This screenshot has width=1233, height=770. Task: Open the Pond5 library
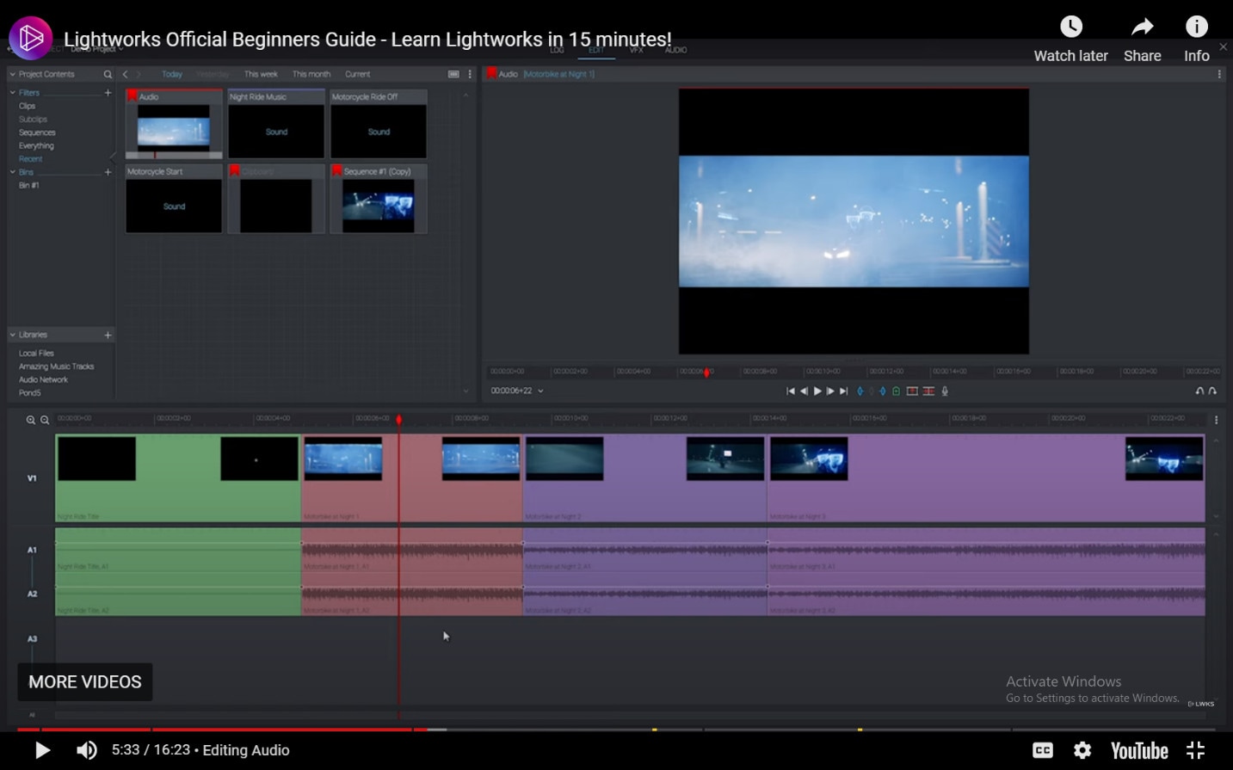point(30,393)
